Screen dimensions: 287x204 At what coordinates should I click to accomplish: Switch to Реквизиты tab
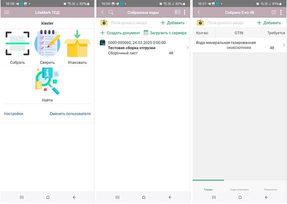271,190
